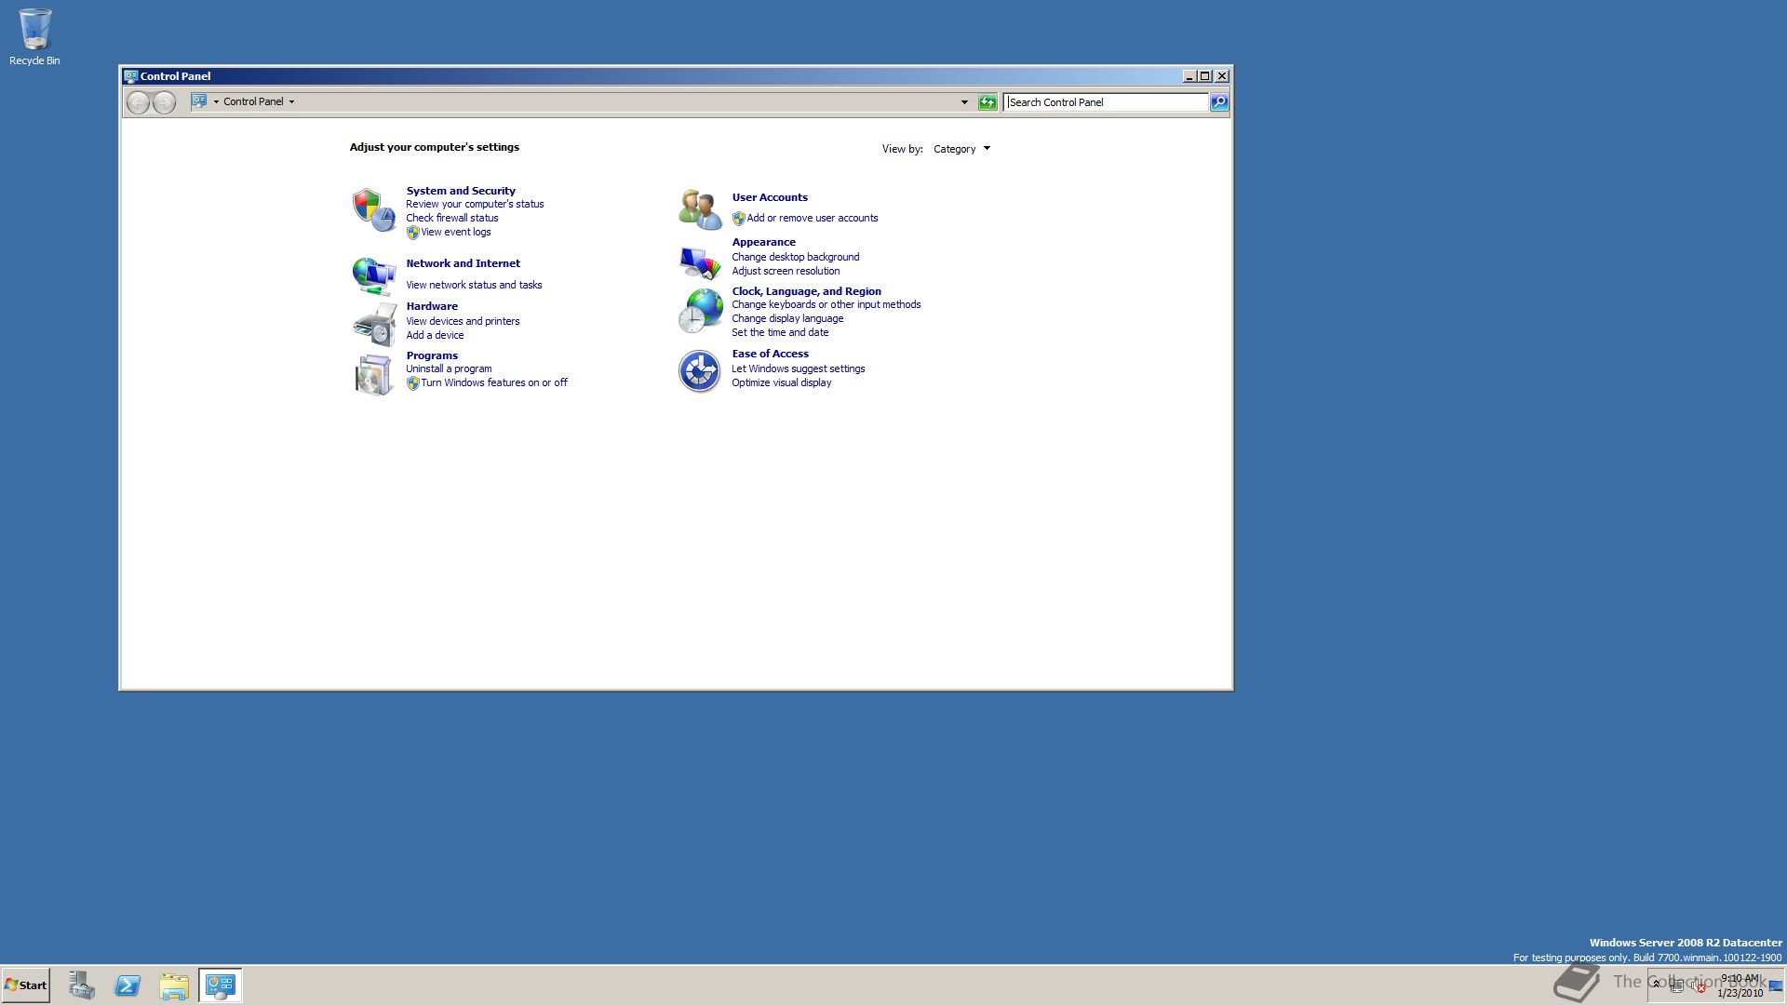Screen dimensions: 1787x1005
Task: Click Change keyboards or other input methods
Action: 826,305
